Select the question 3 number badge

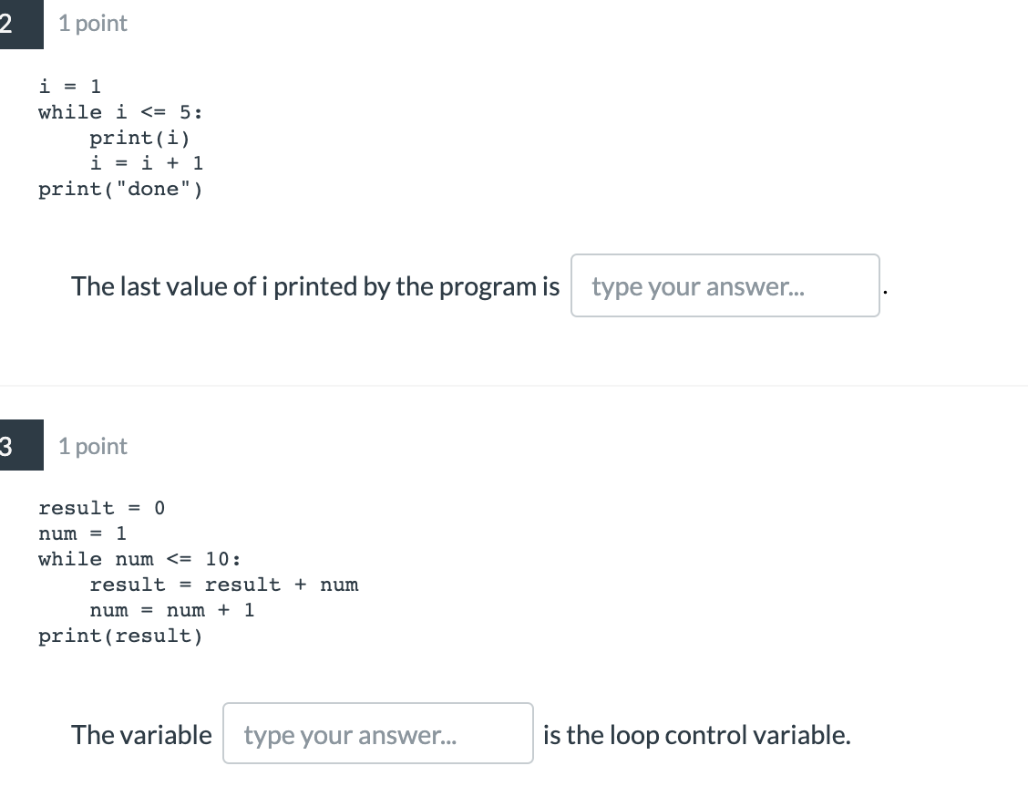pyautogui.click(x=18, y=446)
